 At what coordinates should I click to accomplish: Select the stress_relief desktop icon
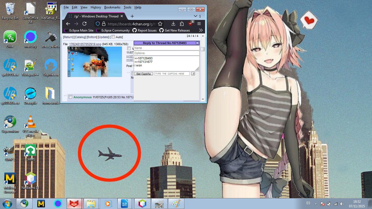tap(51, 39)
